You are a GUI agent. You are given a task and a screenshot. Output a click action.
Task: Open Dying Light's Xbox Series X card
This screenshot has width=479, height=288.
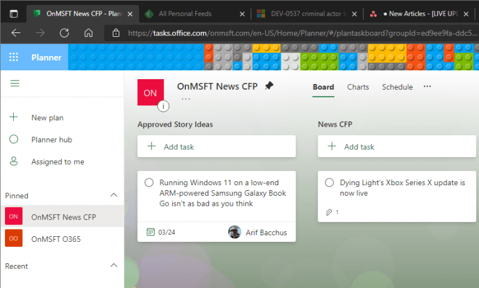[397, 196]
